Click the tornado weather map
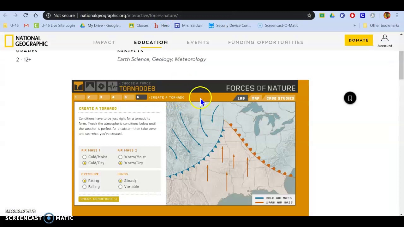Screen dimensions: 404x227 click(x=231, y=154)
